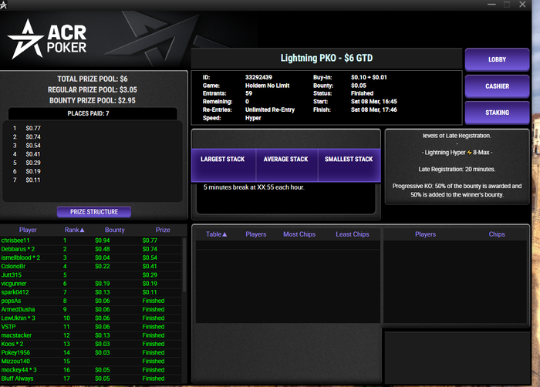This screenshot has width=540, height=387.
Task: Select player Mizzou140 row
Action: (91, 361)
